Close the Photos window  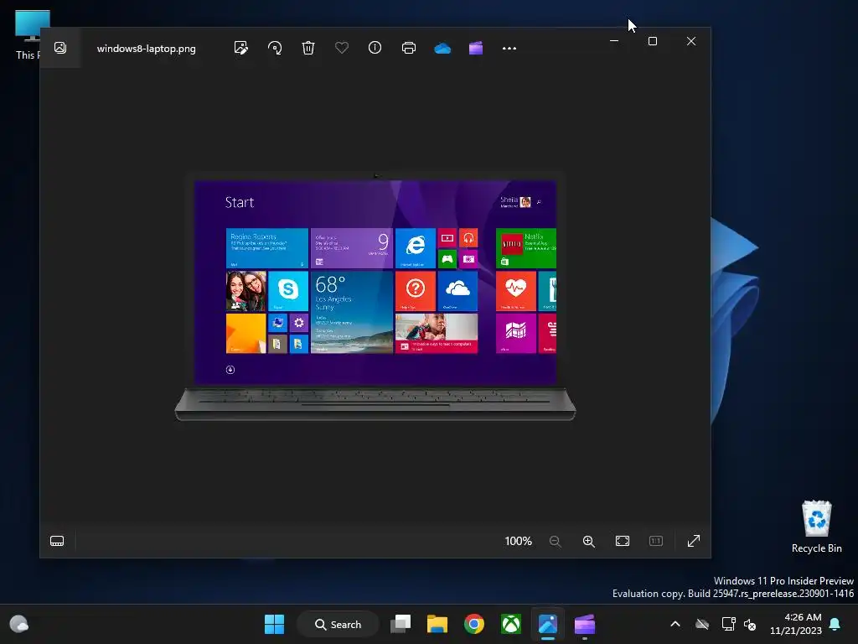(x=691, y=41)
